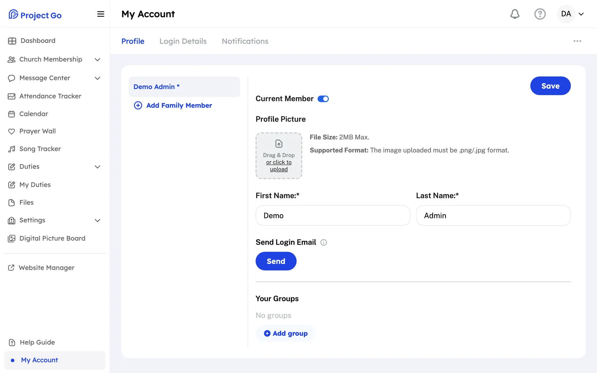Viewport: 597px width, 373px height.
Task: Expand Settings submenu chevron
Action: point(98,221)
